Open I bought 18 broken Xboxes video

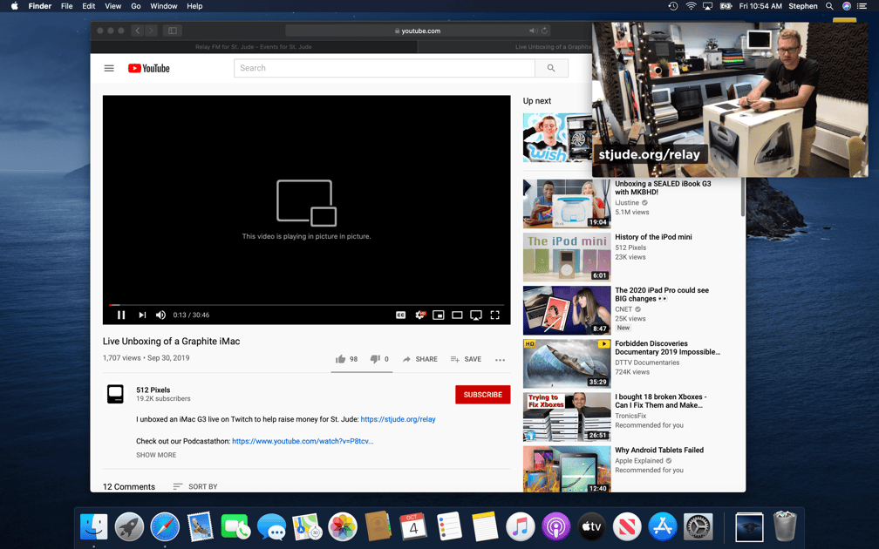[660, 401]
